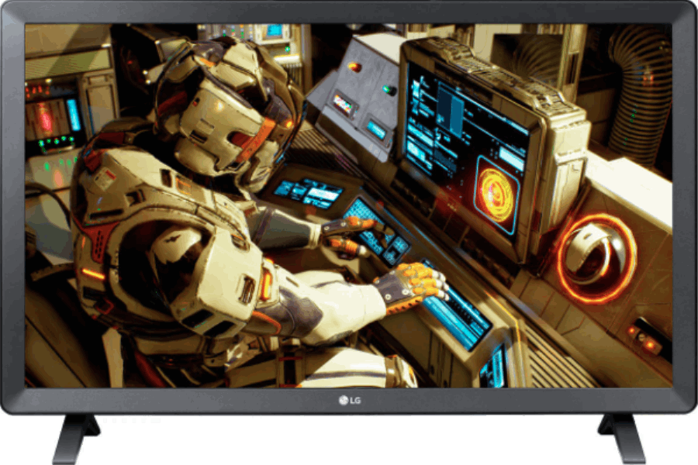Click the right monitor stand leg
The width and height of the screenshot is (698, 465).
click(623, 438)
